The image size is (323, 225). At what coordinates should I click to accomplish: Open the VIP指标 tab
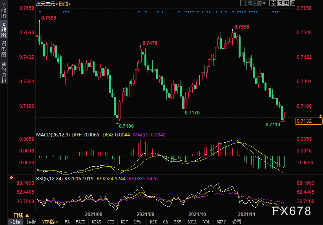click(x=50, y=222)
